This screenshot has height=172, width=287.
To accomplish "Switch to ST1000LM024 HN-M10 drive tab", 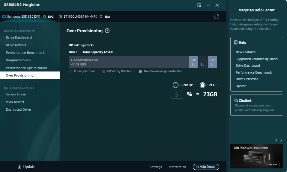I will click(84, 17).
